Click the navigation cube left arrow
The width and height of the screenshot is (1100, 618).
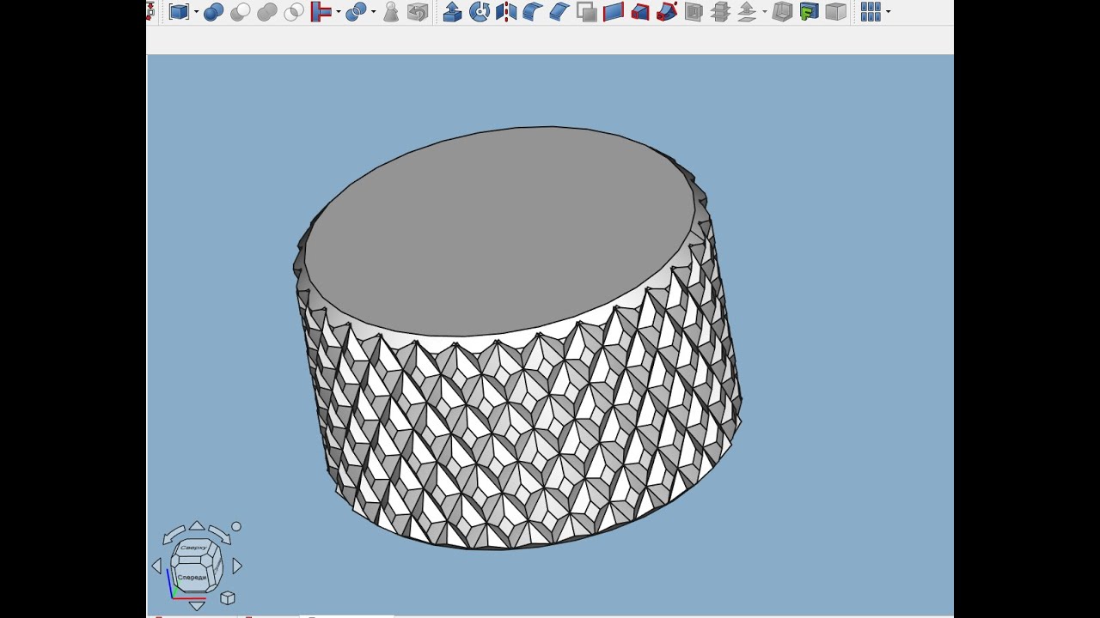coord(156,566)
